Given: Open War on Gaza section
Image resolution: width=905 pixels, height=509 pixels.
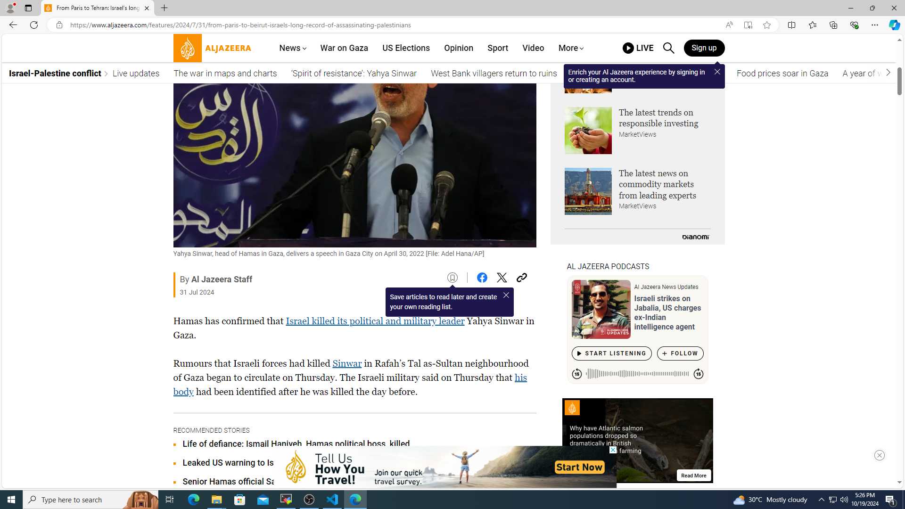Looking at the screenshot, I should click(344, 48).
